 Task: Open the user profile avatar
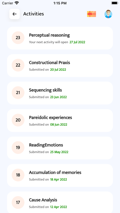click(108, 14)
